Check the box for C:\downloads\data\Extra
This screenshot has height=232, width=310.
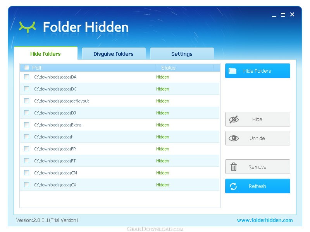tap(26, 125)
